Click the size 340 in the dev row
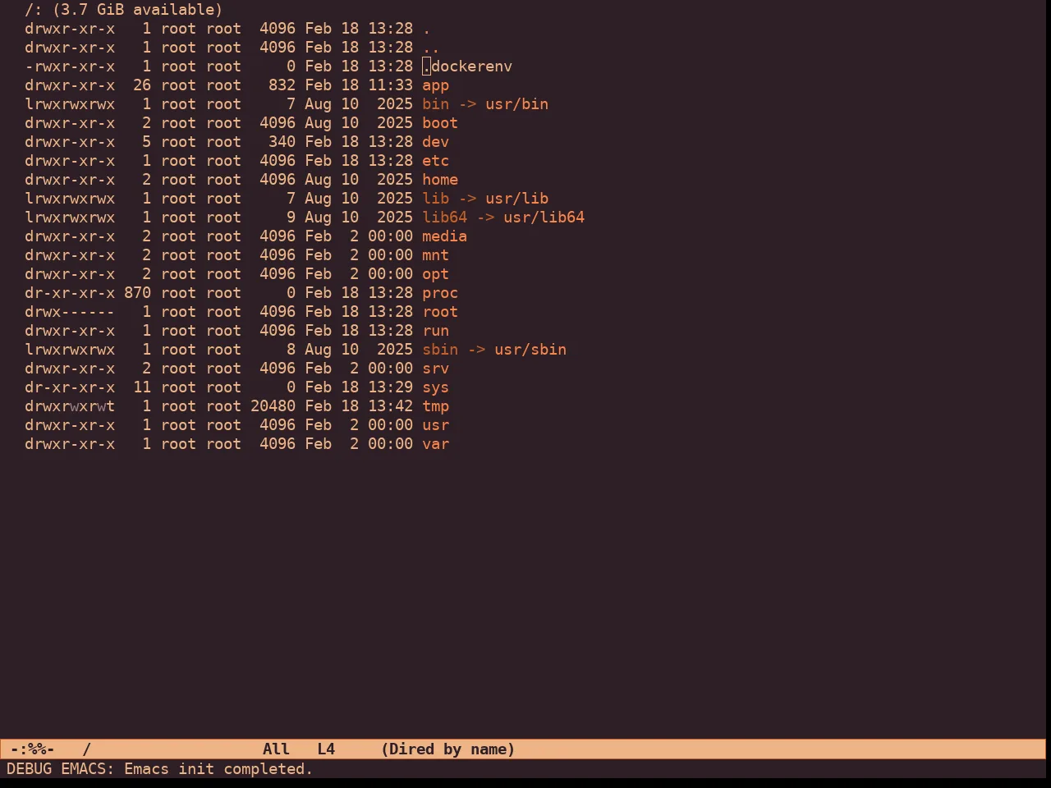This screenshot has width=1051, height=788. 282,142
